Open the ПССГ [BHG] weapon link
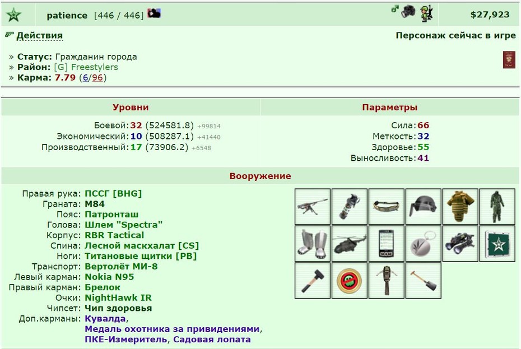The image size is (521, 349). point(113,193)
